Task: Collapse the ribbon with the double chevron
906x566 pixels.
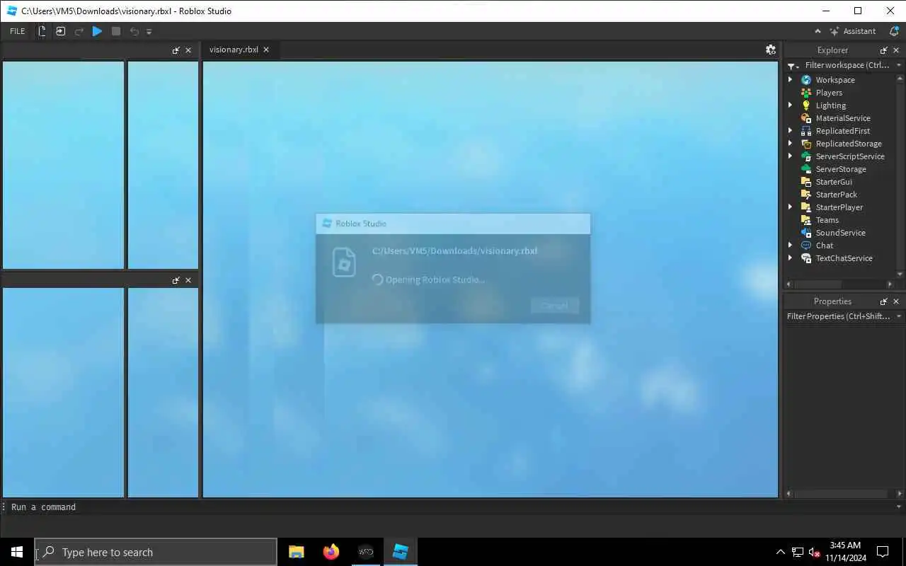Action: click(818, 31)
